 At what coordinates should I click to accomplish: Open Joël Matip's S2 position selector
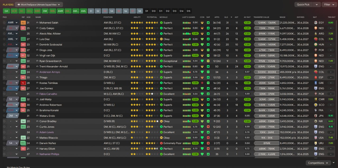13,99
